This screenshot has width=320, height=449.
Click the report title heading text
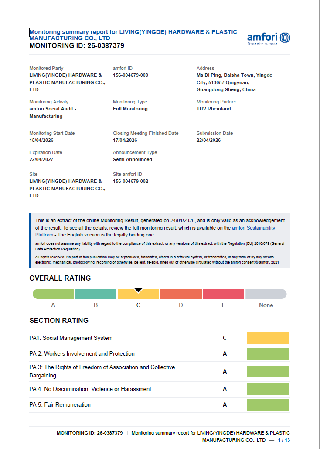133,35
